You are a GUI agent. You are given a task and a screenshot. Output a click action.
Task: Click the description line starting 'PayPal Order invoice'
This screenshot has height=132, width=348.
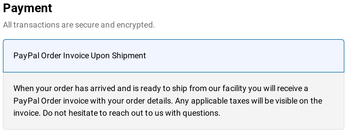coord(167,101)
